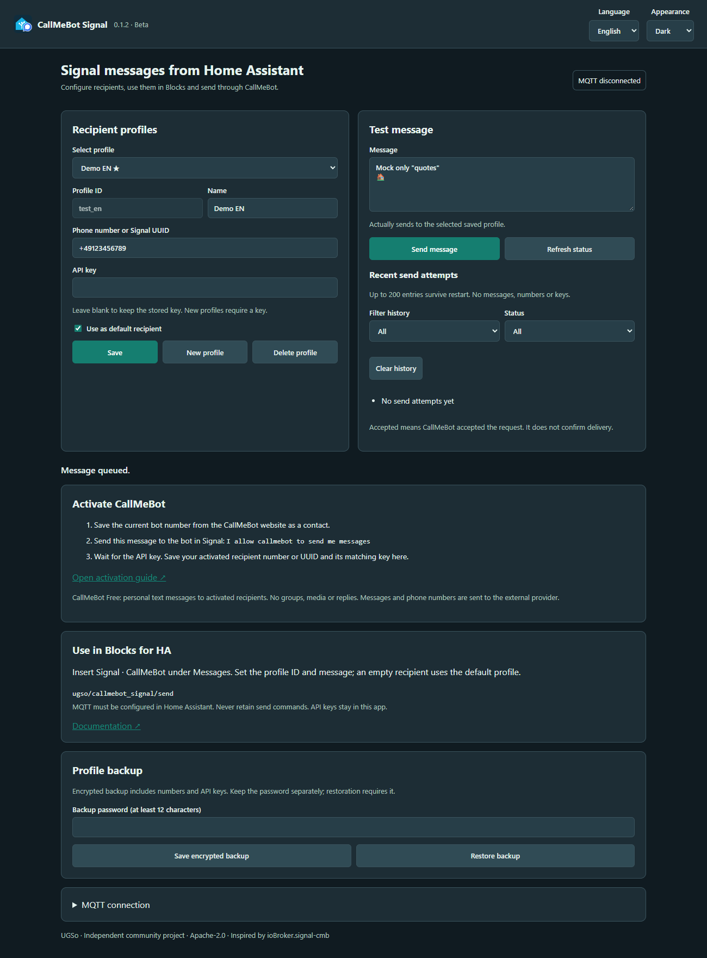Click Refresh status button
This screenshot has width=707, height=958.
click(569, 249)
